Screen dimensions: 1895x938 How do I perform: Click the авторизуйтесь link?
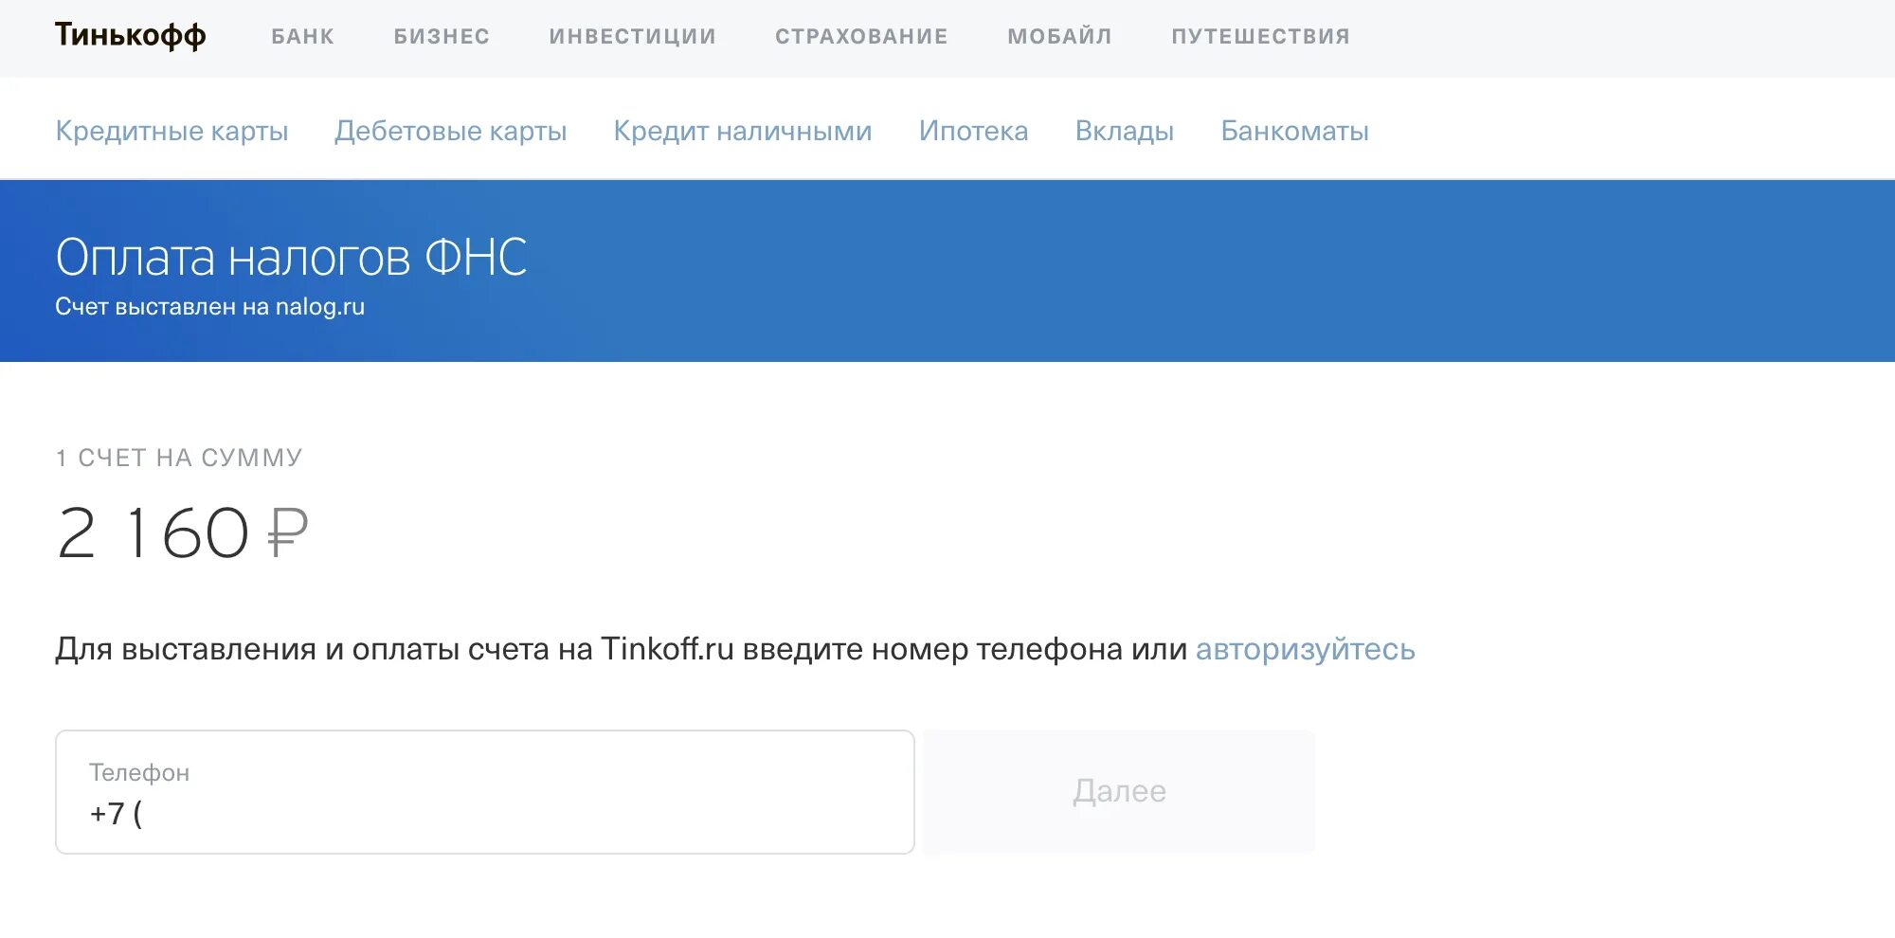click(x=1306, y=649)
